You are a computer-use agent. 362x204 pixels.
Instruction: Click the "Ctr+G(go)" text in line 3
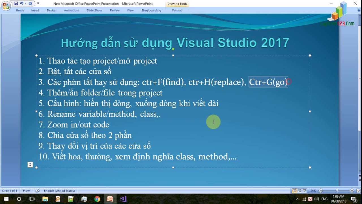point(268,82)
